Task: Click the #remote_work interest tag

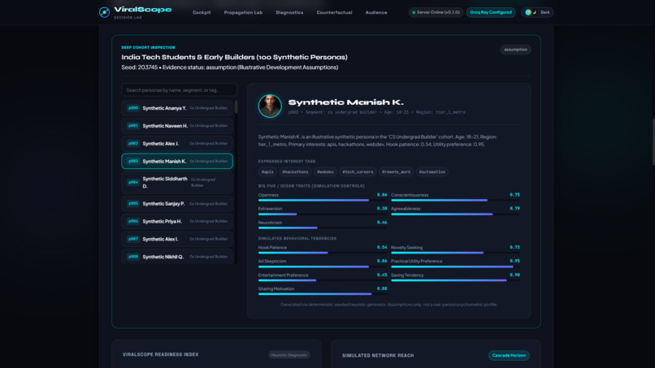Action: (396, 171)
